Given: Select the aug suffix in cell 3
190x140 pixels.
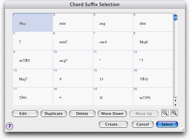Looking at the screenshot, I should coord(113,22).
